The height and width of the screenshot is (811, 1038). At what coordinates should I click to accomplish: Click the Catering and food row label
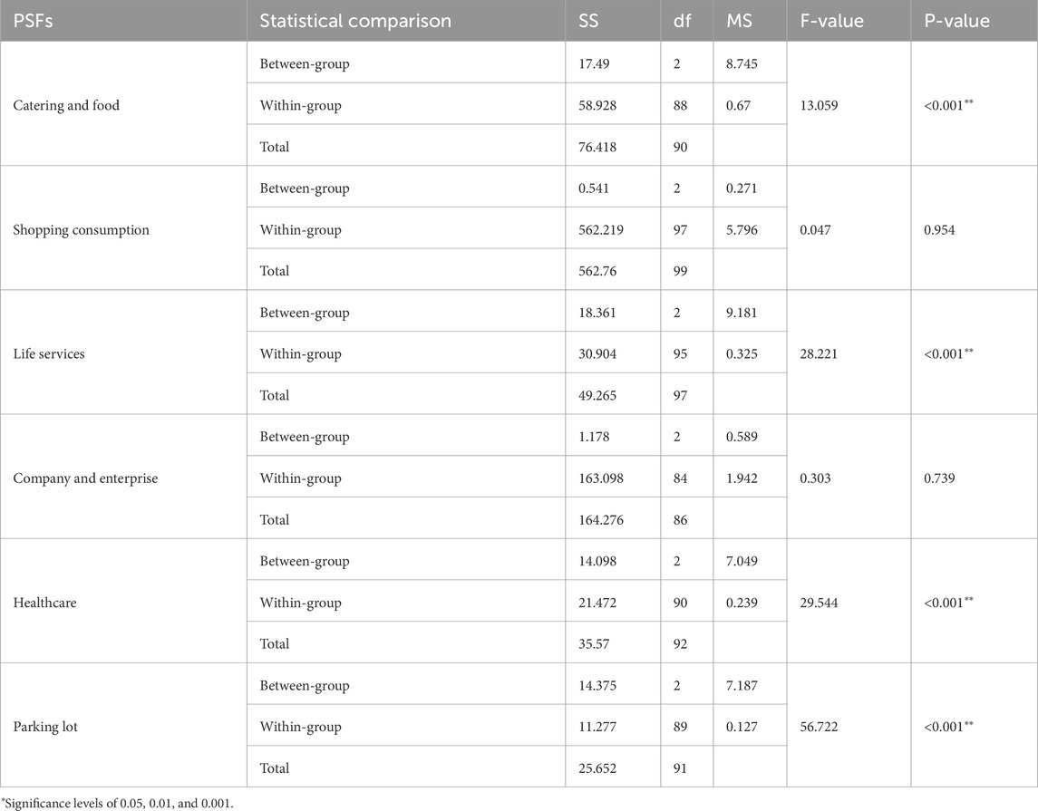66,105
